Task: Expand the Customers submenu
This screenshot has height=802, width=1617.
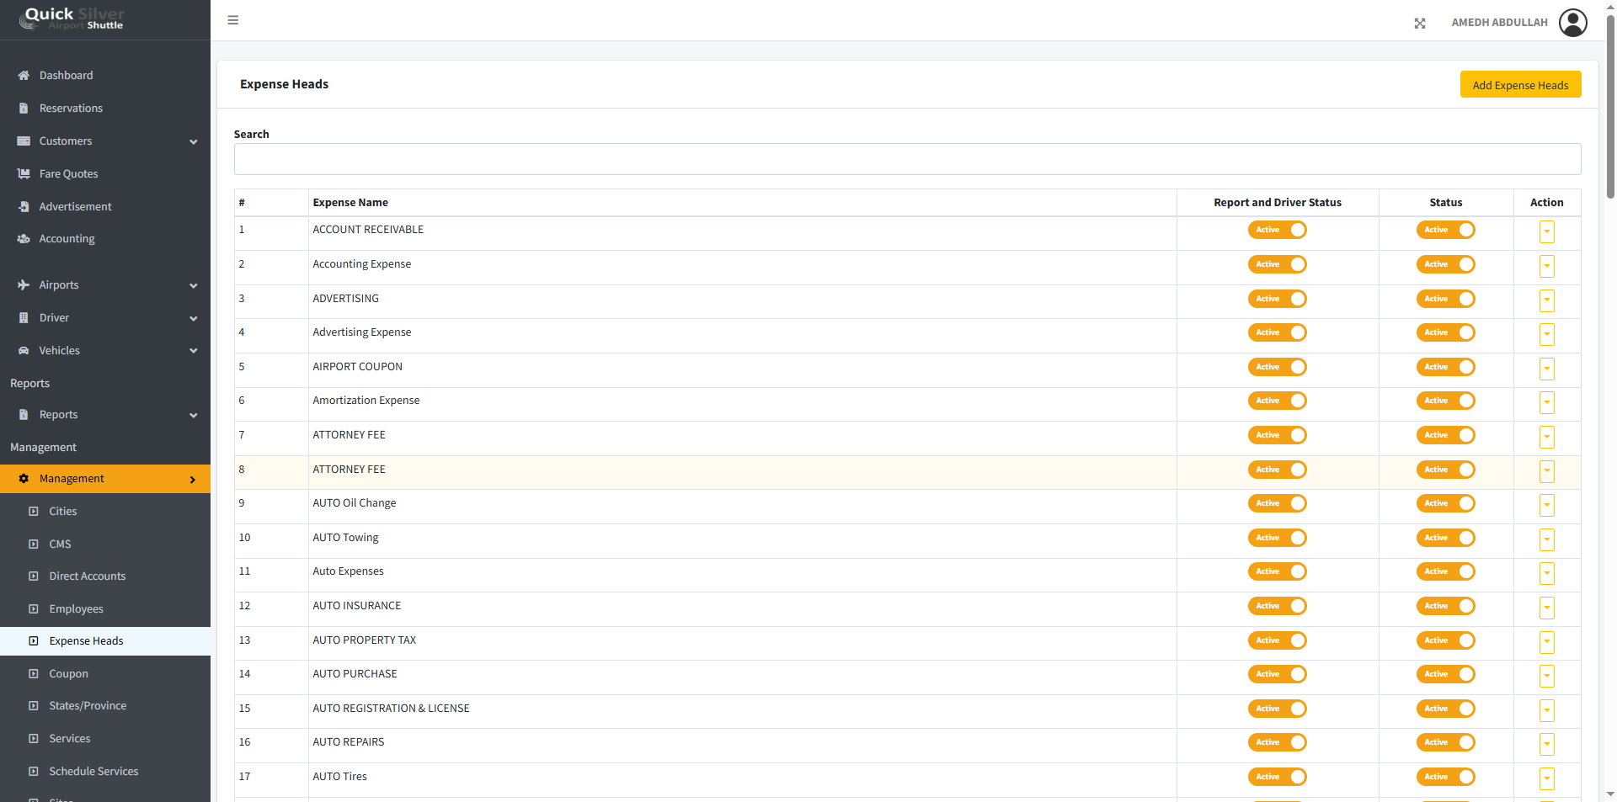Action: pyautogui.click(x=193, y=141)
